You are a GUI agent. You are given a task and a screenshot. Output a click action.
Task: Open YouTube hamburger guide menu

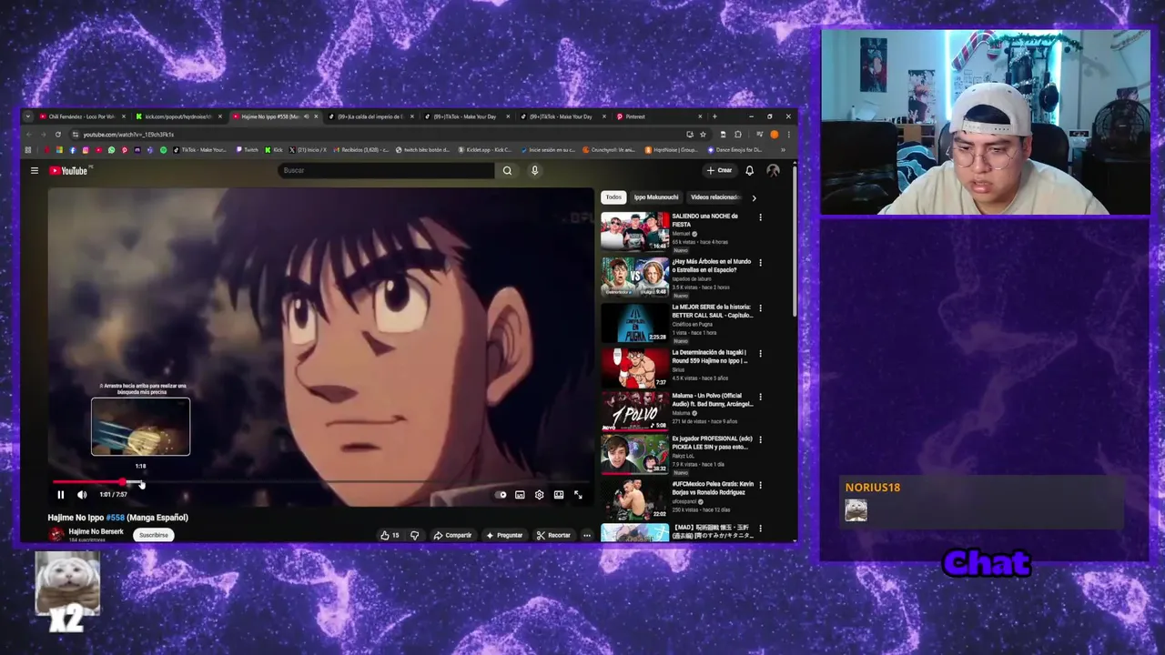[x=35, y=170]
